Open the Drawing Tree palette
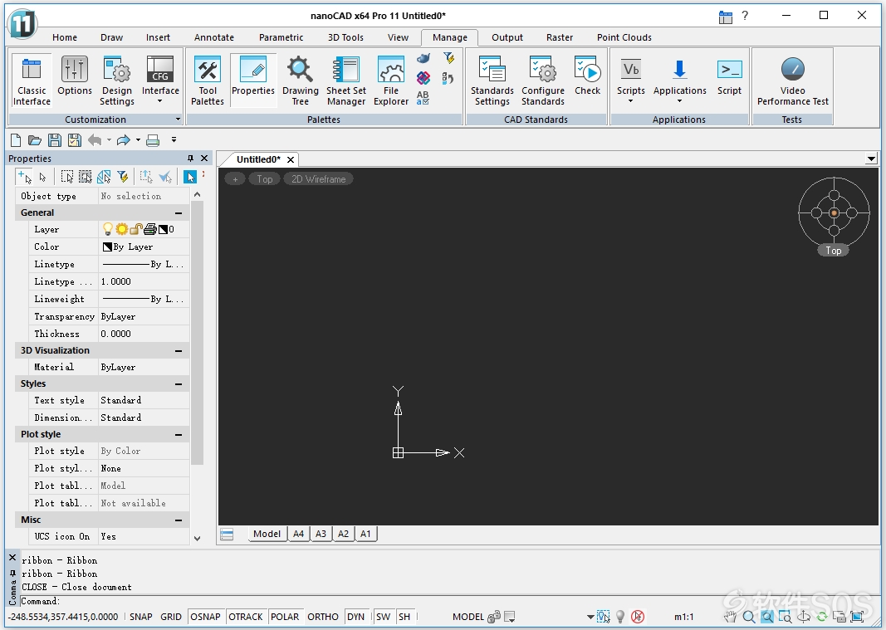The height and width of the screenshot is (630, 886). 300,81
